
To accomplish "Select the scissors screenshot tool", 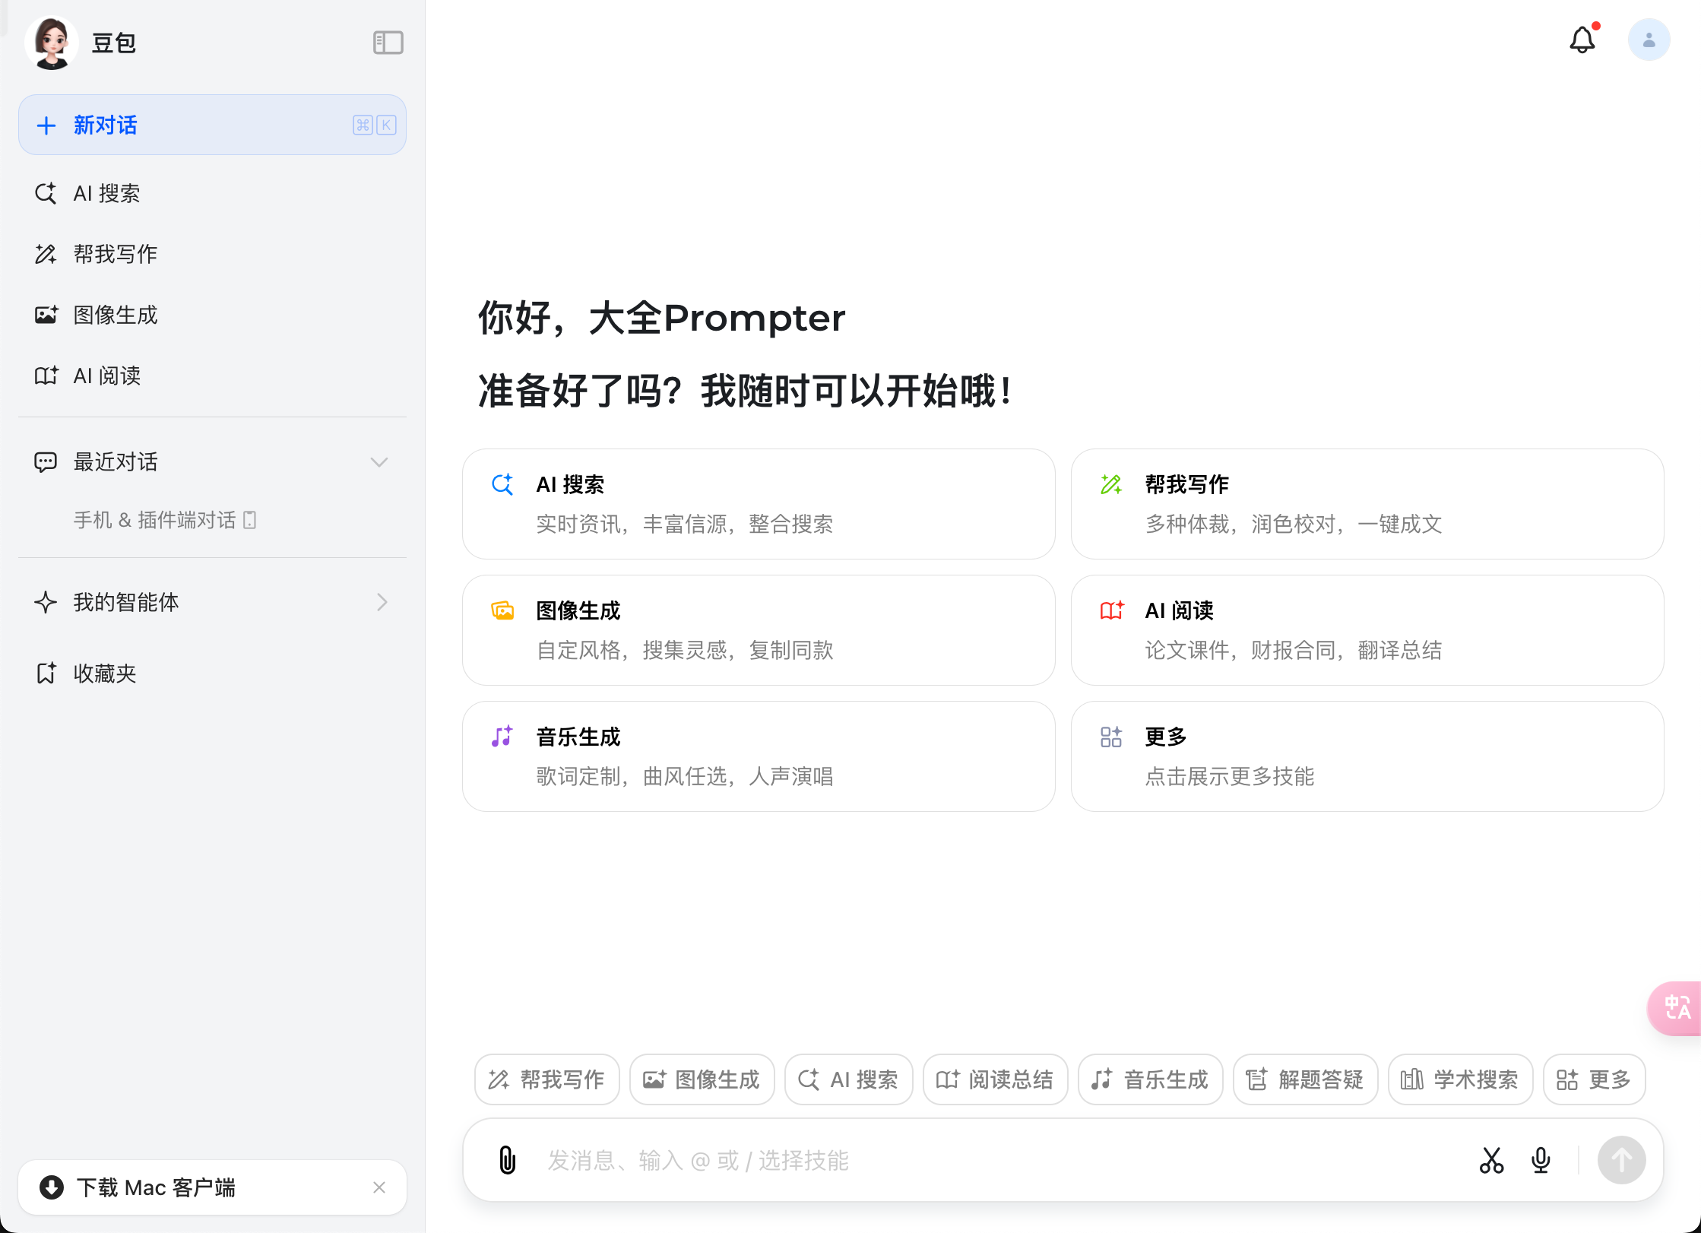I will tap(1491, 1160).
